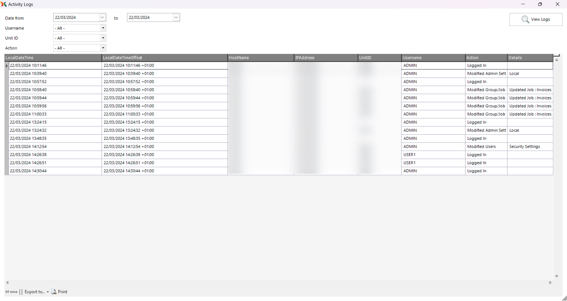Open the Date from calendar dropdown
The width and height of the screenshot is (567, 301).
click(102, 18)
